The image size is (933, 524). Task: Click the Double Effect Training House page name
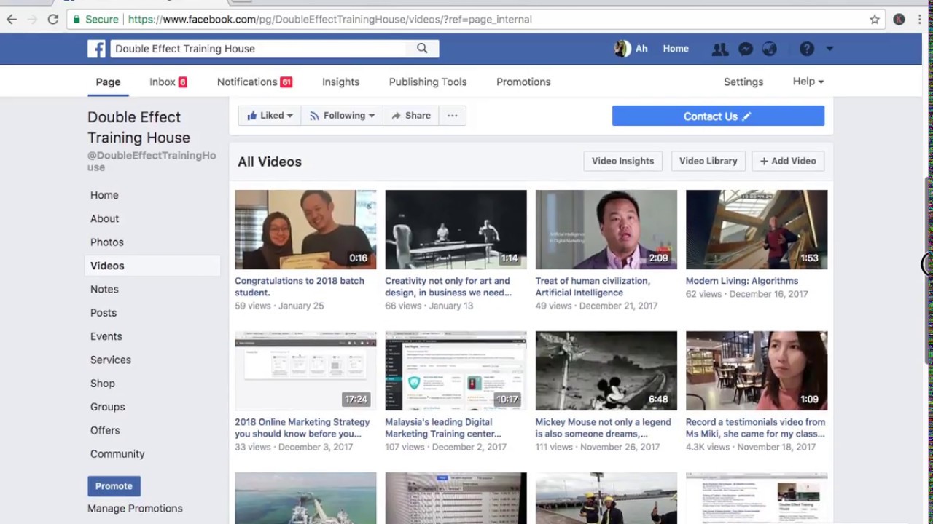138,127
